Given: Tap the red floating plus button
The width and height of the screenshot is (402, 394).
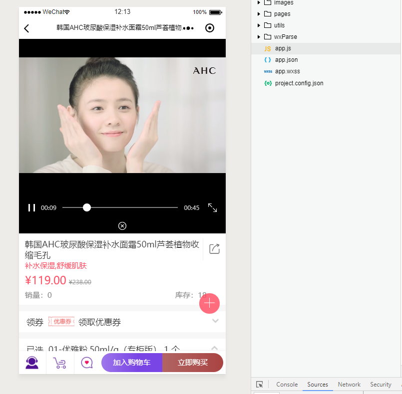Looking at the screenshot, I should pyautogui.click(x=209, y=303).
